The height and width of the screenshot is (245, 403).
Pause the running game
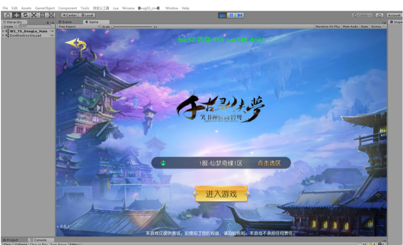(231, 15)
